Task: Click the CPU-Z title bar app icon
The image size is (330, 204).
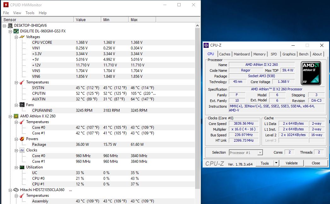Action: coord(206,45)
